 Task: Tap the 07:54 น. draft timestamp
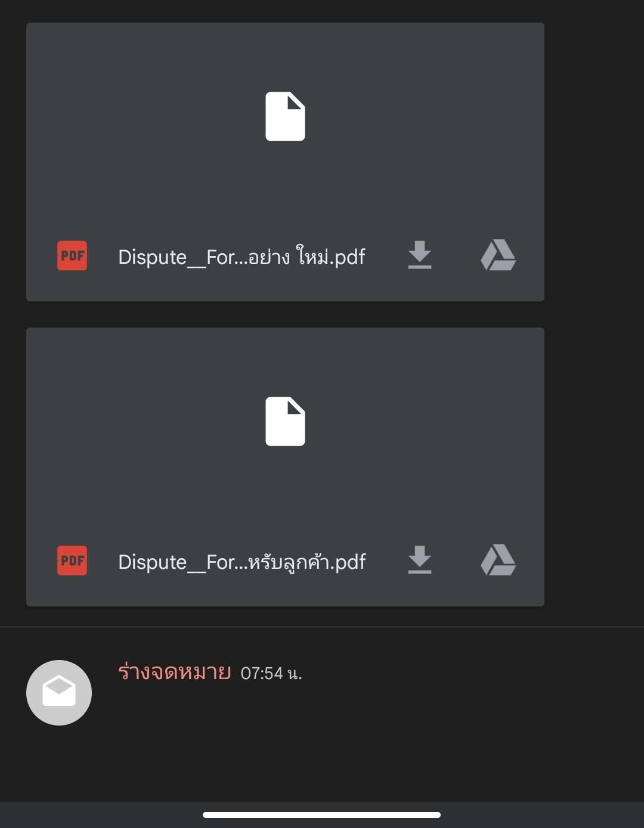click(271, 673)
